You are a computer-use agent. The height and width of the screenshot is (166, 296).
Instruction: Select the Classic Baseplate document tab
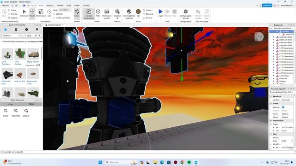point(54,25)
